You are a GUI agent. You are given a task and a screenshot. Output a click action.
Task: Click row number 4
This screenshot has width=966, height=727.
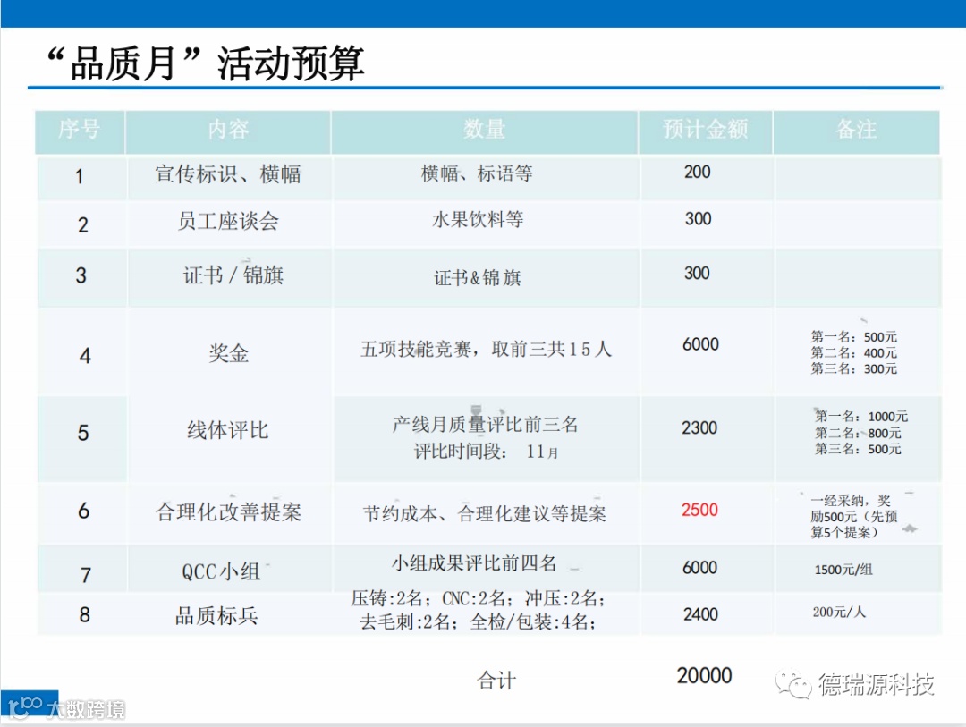[x=85, y=356]
